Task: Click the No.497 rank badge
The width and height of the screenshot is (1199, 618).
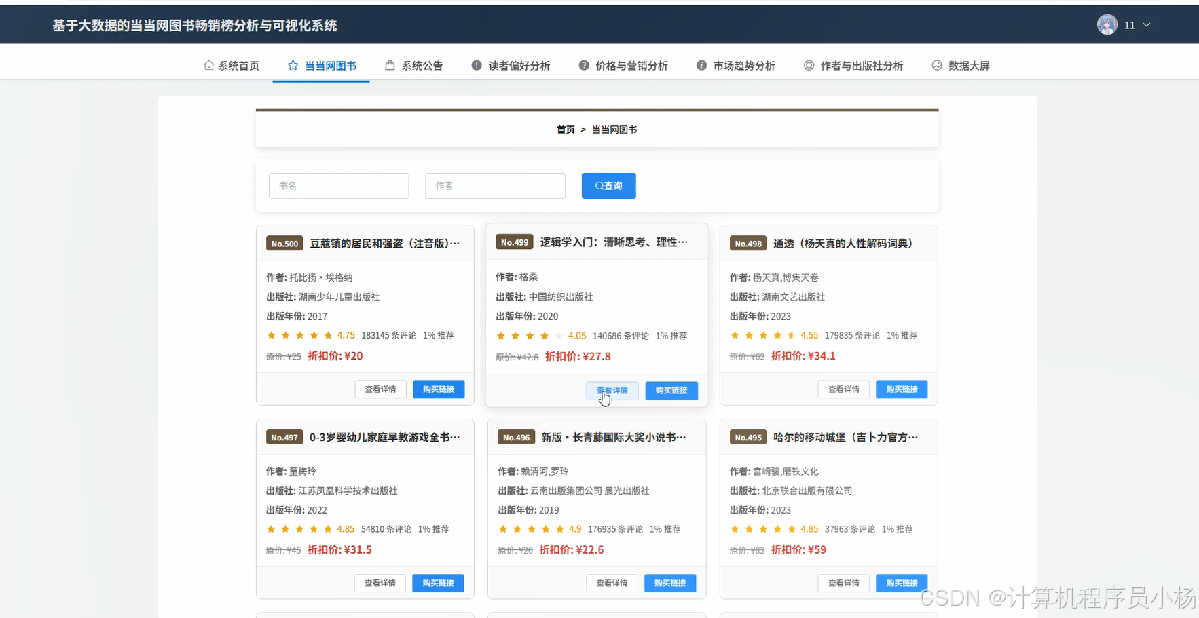Action: [x=284, y=438]
